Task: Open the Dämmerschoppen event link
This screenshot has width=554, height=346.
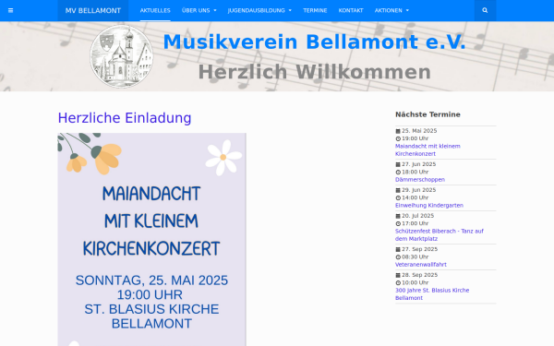Action: pos(420,180)
